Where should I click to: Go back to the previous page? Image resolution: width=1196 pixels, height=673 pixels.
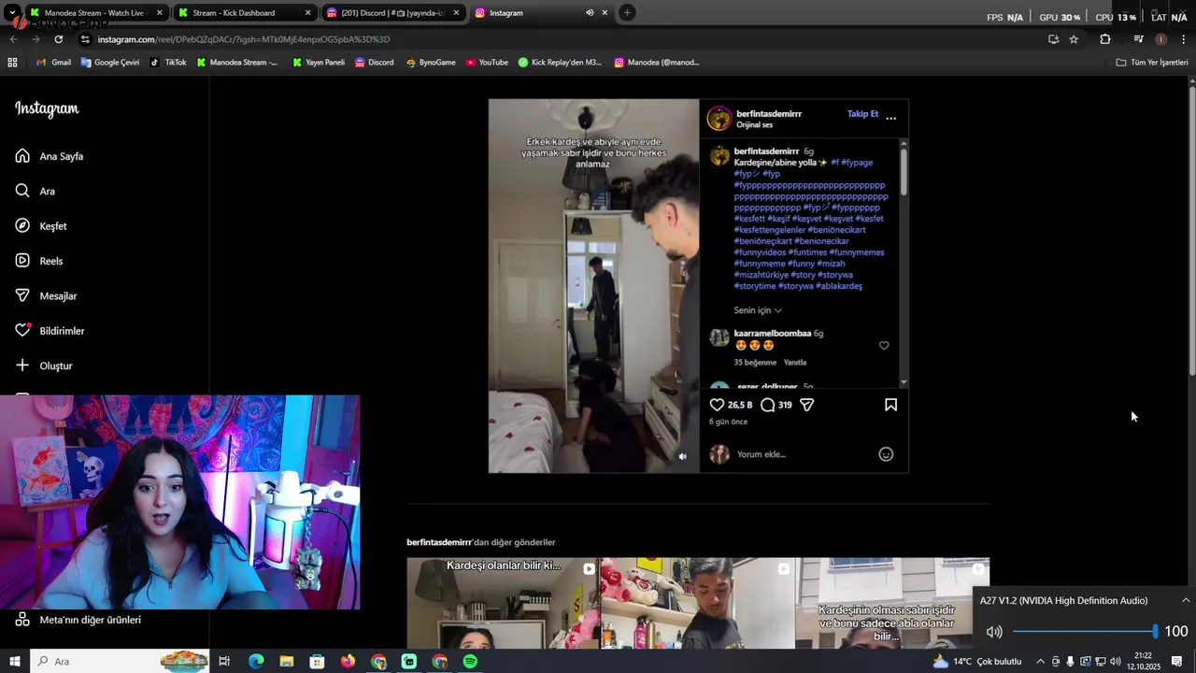14,39
